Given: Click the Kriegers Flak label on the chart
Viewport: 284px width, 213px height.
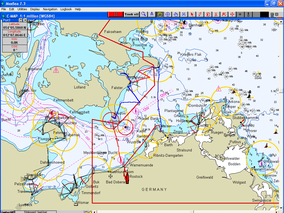Looking at the screenshot, I should 191,54.
